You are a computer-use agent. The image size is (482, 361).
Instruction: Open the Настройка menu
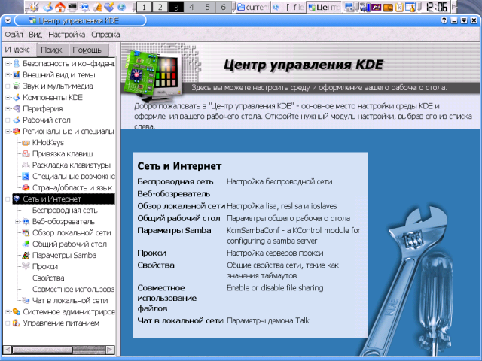(67, 35)
